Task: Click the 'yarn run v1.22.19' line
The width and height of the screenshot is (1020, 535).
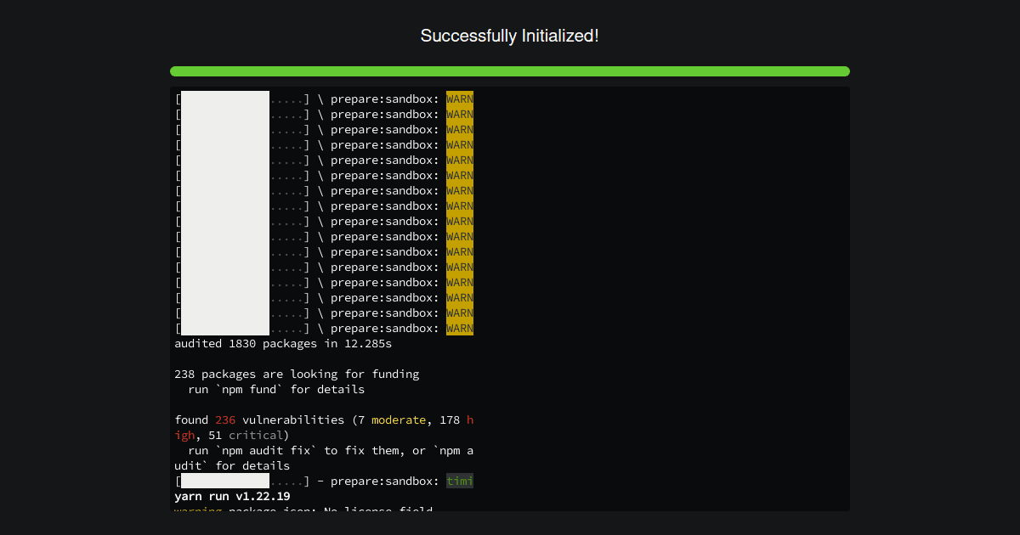Action: (x=232, y=497)
